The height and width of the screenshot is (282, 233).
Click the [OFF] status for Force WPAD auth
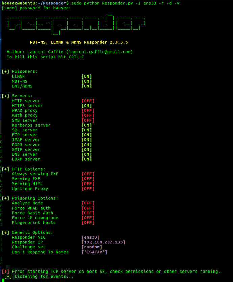point(88,208)
